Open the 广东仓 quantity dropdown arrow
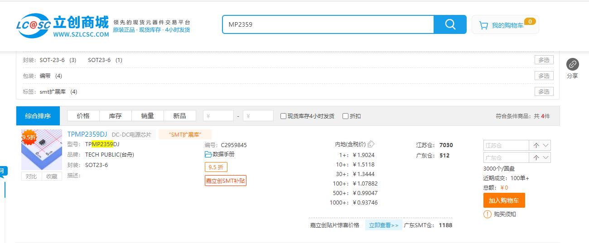 click(546, 157)
